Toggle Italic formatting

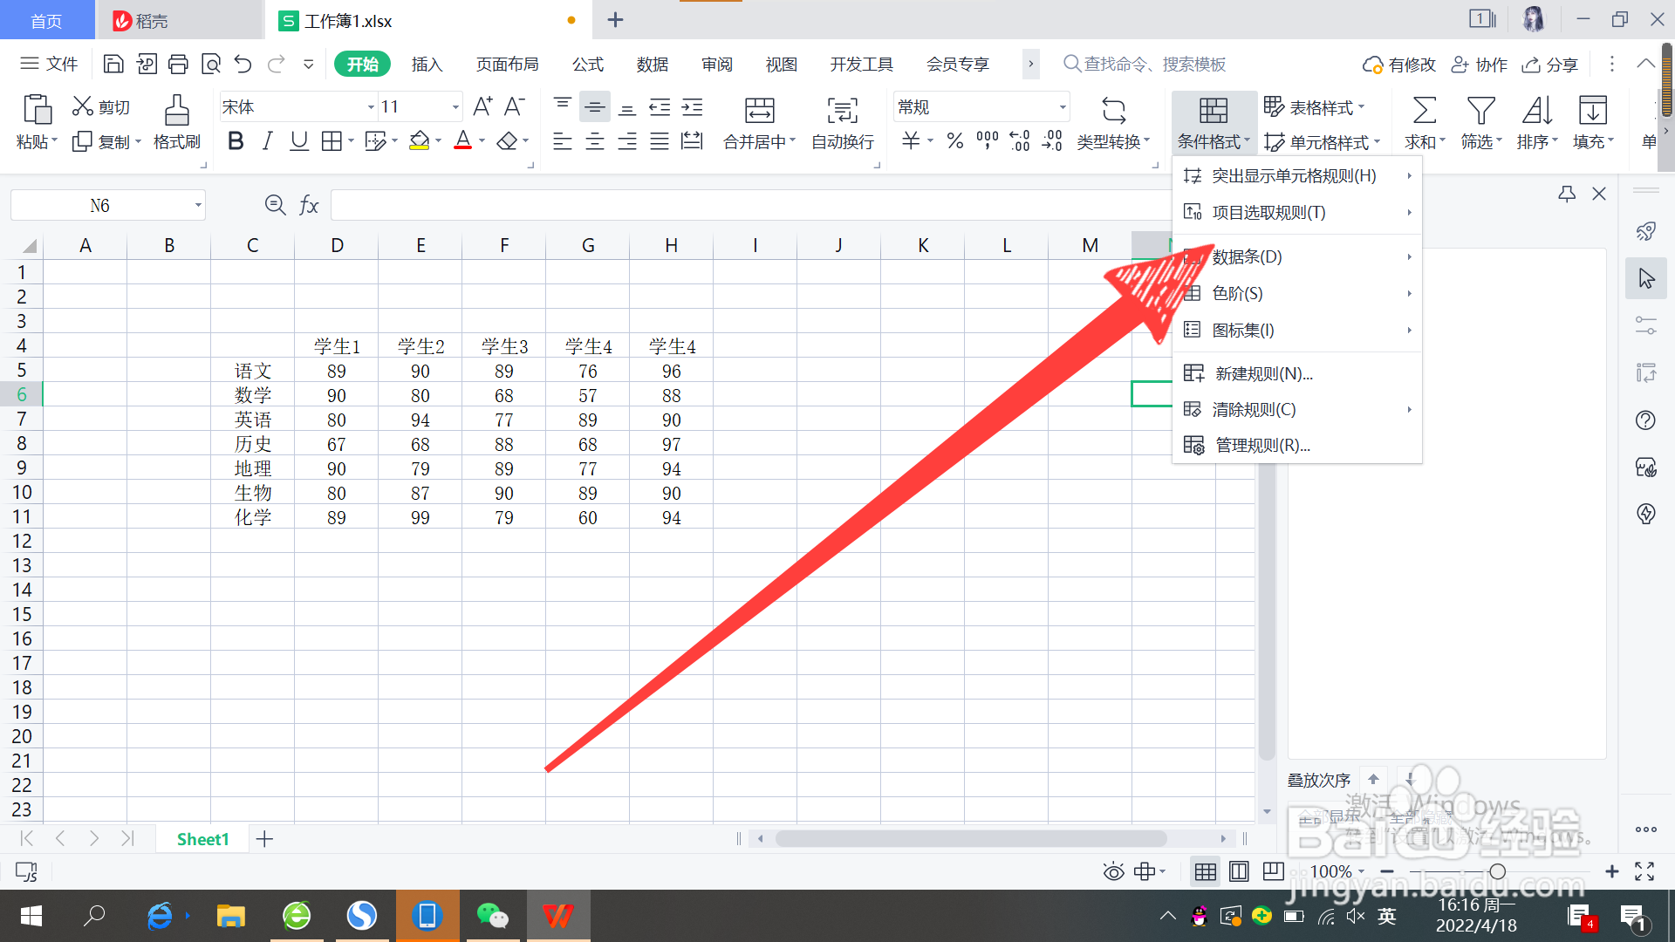coord(267,141)
